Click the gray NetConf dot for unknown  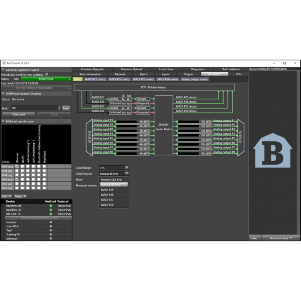click(51, 239)
